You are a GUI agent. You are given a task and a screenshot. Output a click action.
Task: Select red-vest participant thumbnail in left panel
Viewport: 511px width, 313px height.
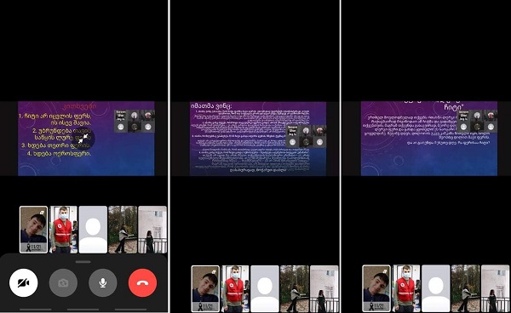point(63,230)
